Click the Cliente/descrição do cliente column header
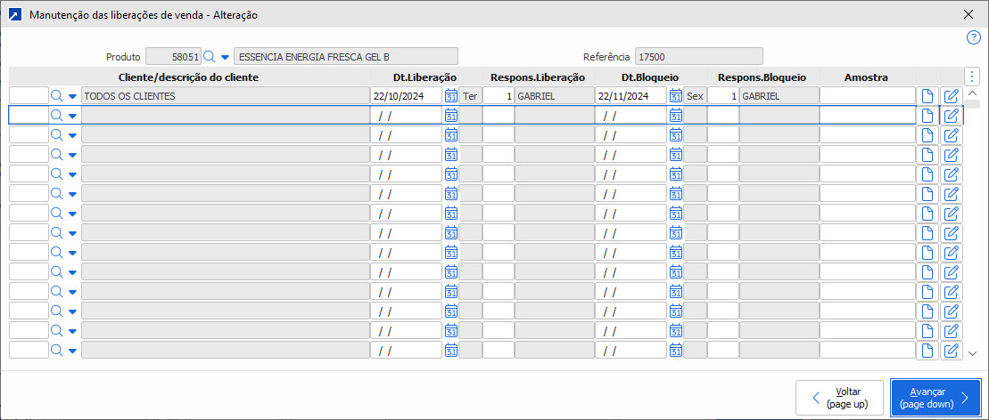The image size is (989, 420). pyautogui.click(x=188, y=77)
